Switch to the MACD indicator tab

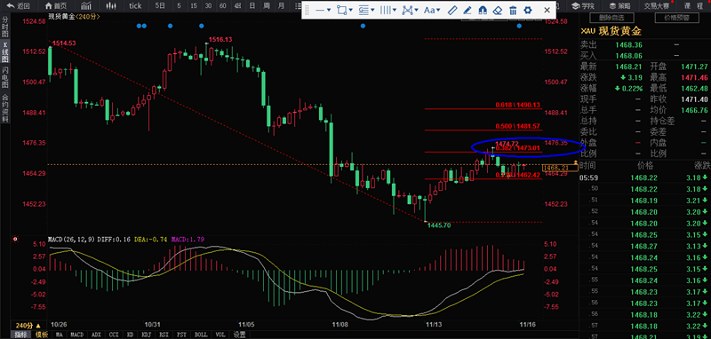tap(77, 335)
